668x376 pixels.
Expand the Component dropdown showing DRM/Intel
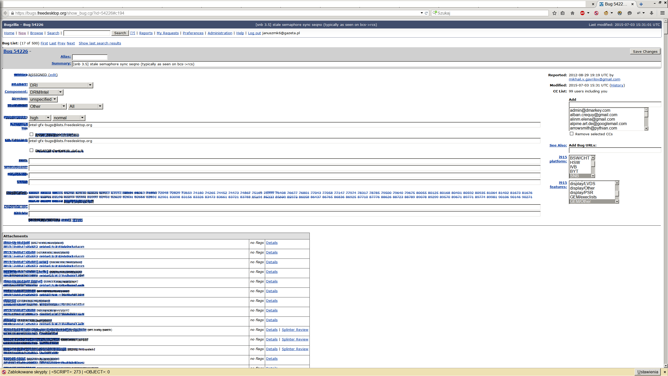pyautogui.click(x=46, y=92)
